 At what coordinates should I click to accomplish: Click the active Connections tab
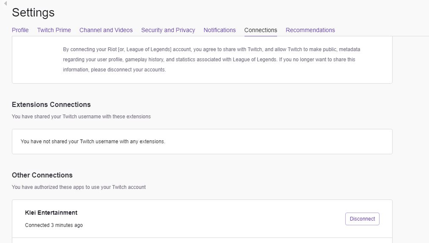tap(261, 30)
